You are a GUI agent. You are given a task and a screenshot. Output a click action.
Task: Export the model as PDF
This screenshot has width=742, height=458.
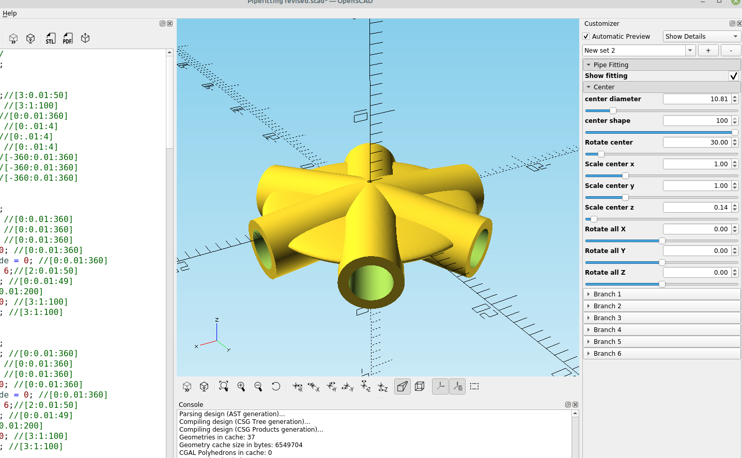[x=67, y=38]
